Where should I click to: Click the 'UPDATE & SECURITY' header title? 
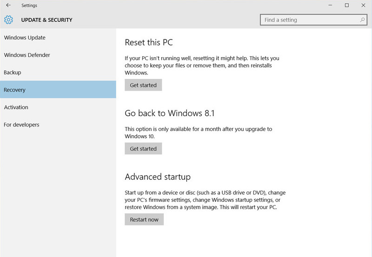click(47, 20)
